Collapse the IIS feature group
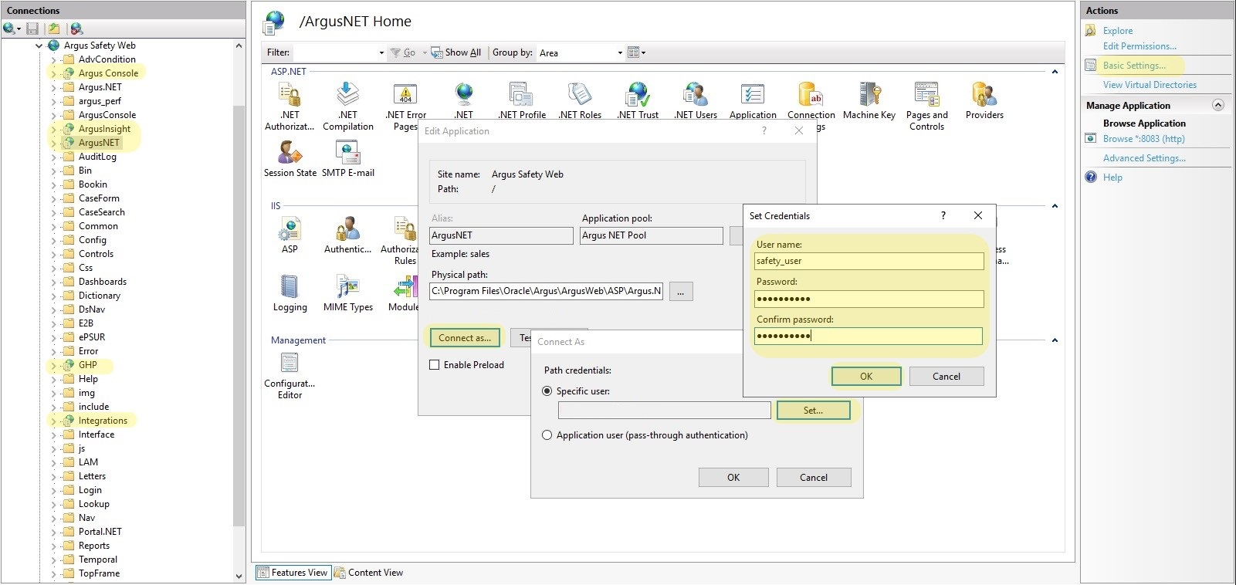The height and width of the screenshot is (585, 1236). [x=1055, y=206]
